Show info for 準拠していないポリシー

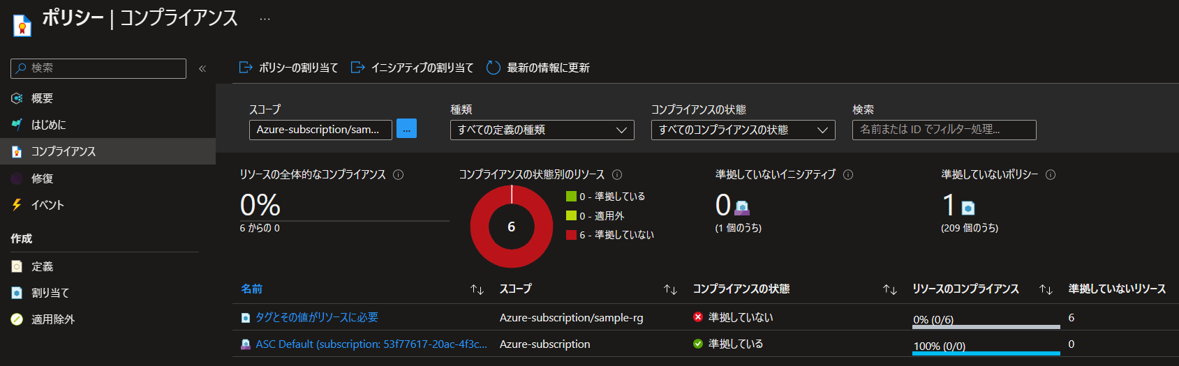[1051, 175]
